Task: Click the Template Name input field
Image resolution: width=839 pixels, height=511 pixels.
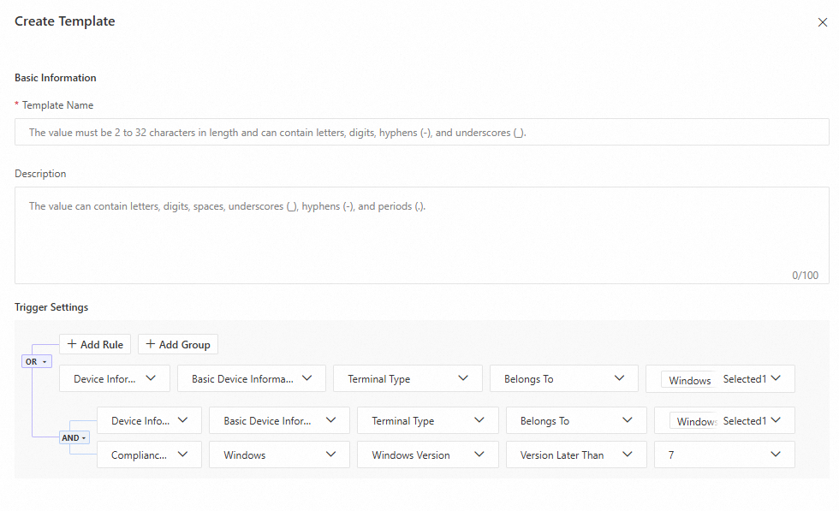Action: (421, 133)
